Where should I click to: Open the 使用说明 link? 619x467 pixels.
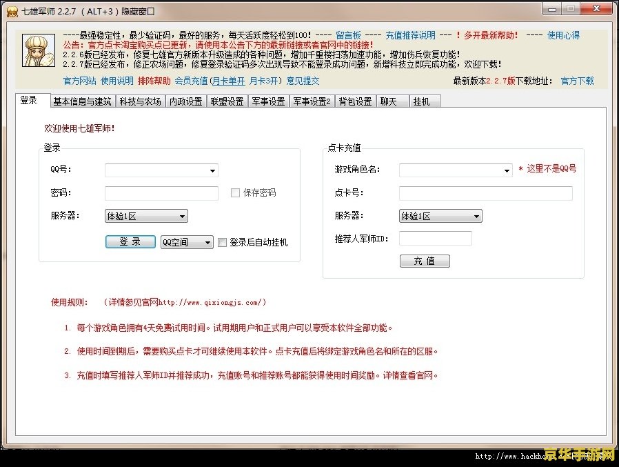point(117,81)
